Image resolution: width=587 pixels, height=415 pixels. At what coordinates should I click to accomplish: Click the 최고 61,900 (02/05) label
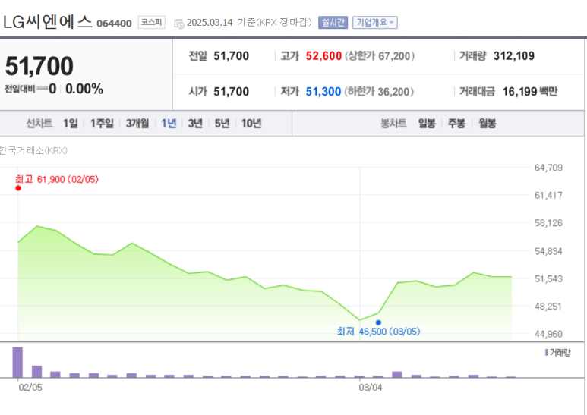pyautogui.click(x=57, y=180)
